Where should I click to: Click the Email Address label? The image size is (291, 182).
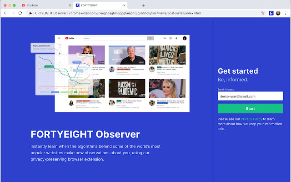[226, 89]
